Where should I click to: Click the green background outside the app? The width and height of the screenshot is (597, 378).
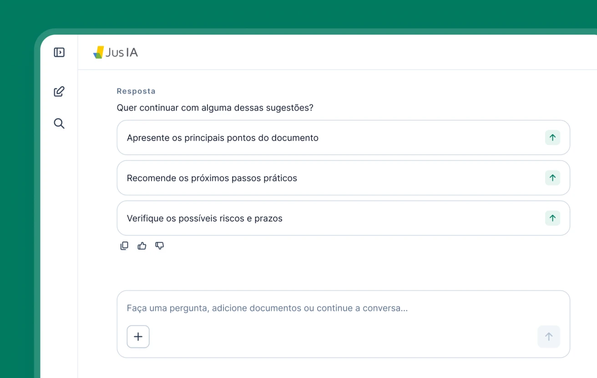coord(18,182)
